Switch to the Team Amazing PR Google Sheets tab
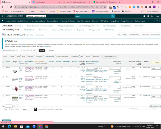This screenshot has height=129, width=161. point(106,2)
